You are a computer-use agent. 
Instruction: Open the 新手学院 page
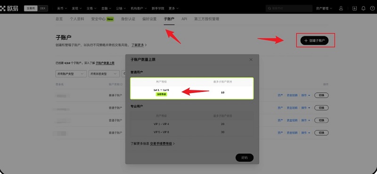(x=158, y=8)
